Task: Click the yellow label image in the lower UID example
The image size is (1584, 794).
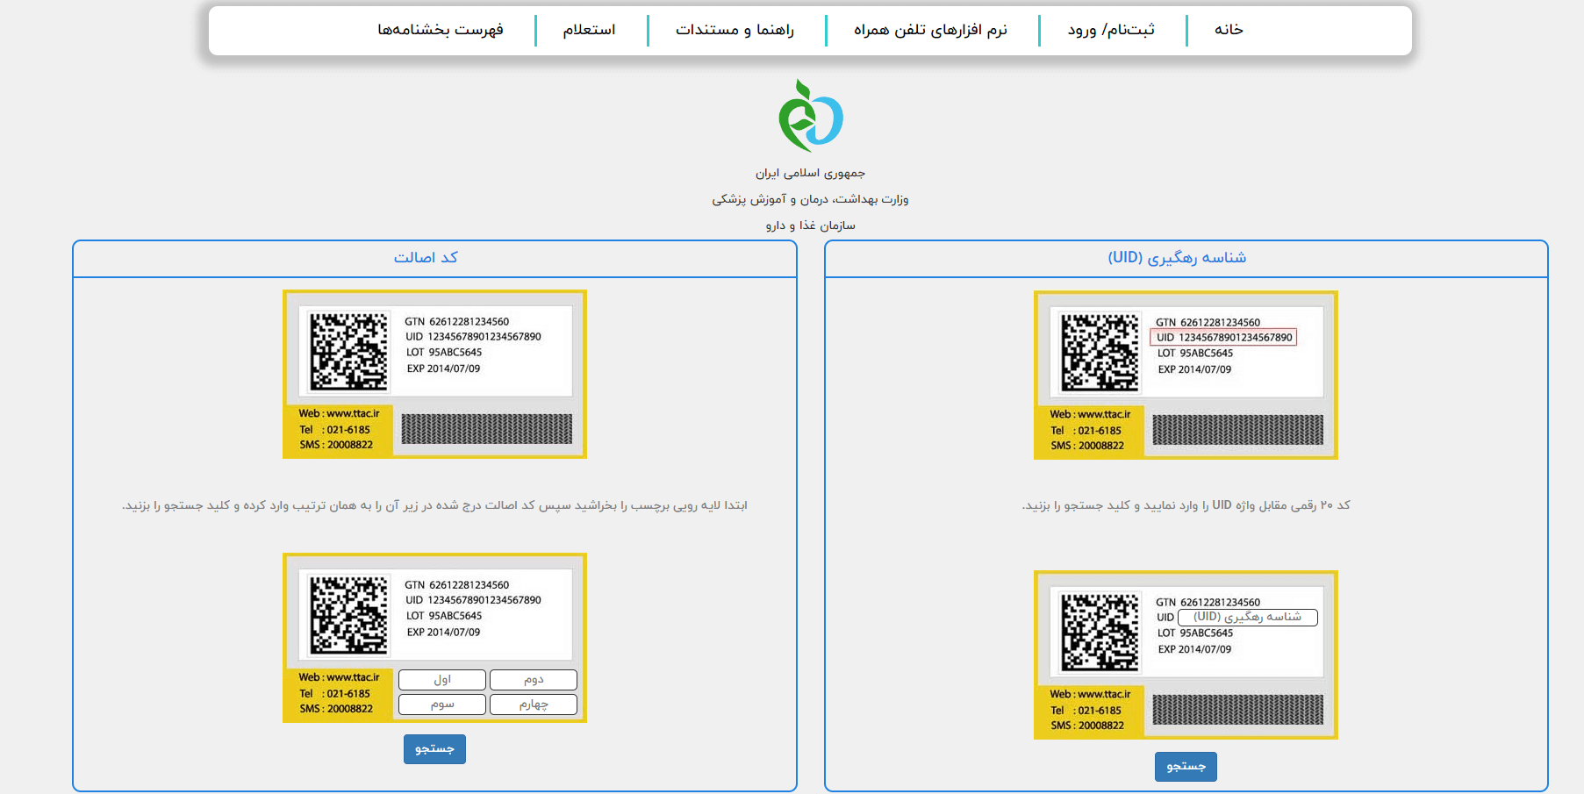Action: [1185, 654]
